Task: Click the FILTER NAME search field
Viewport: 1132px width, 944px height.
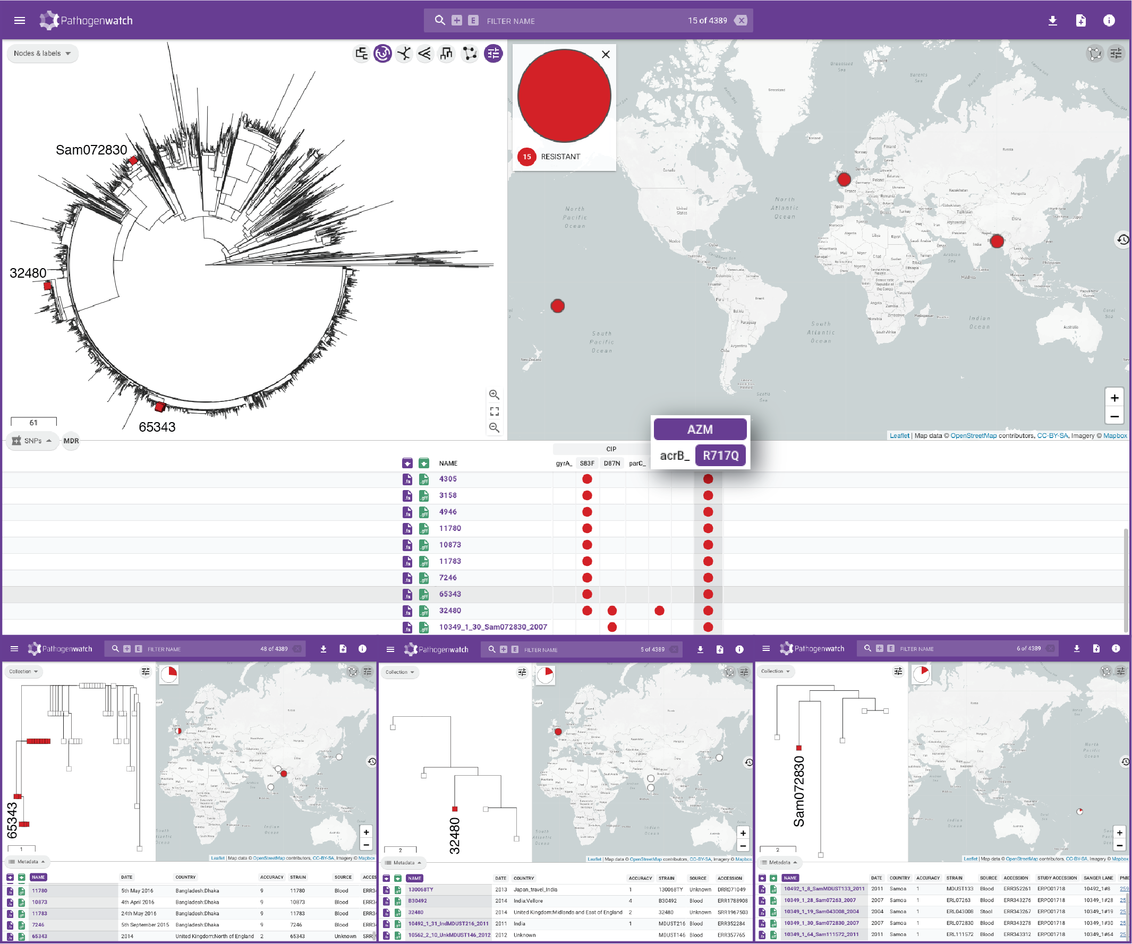Action: coord(582,21)
